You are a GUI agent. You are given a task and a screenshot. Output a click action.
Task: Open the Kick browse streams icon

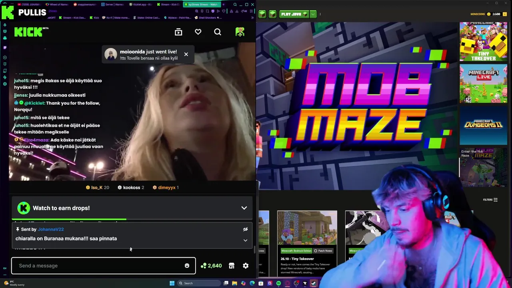[x=178, y=32]
